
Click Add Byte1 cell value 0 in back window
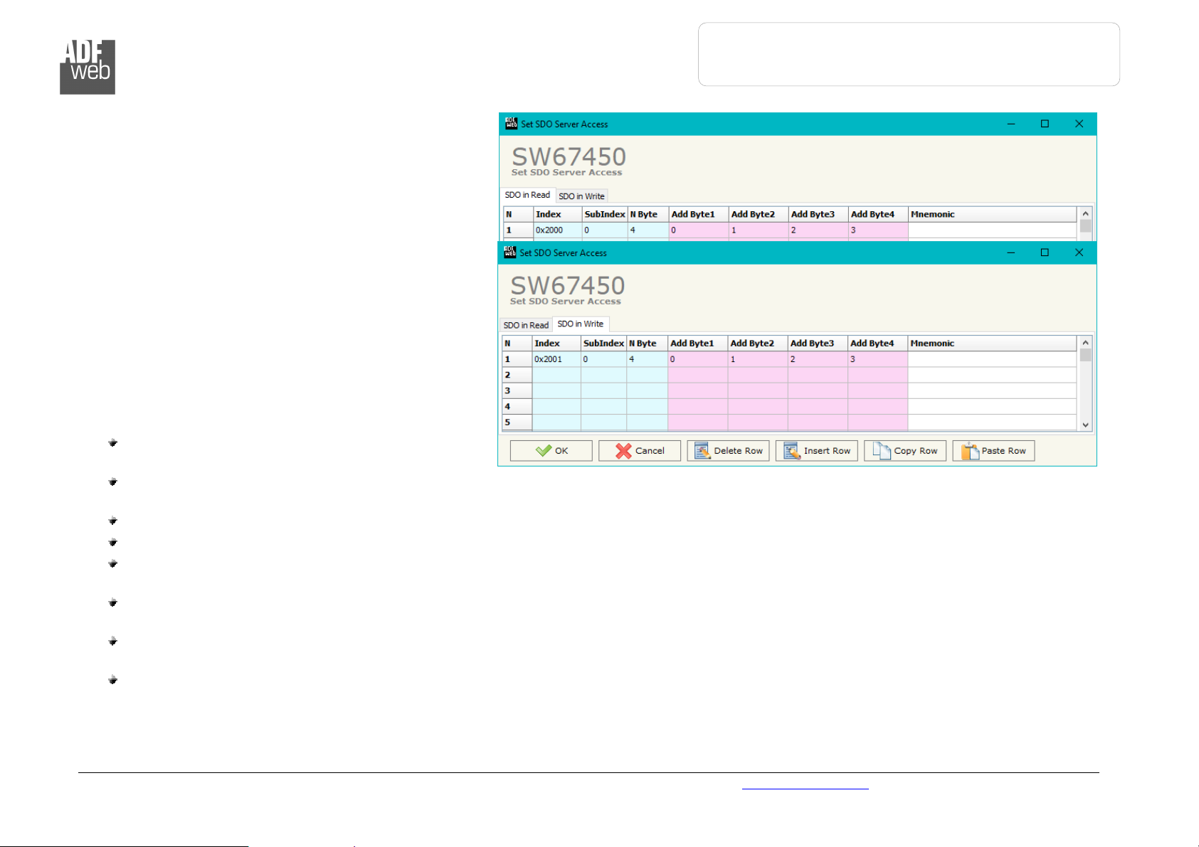[x=699, y=230]
